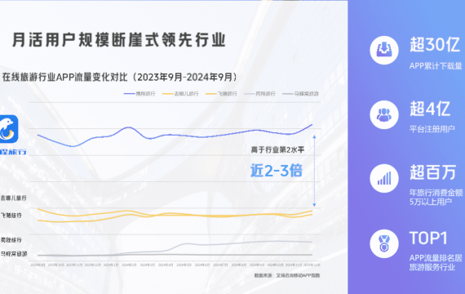Click the blue vertical double-arrow gap indicator
This screenshot has width=465, height=294.
(314, 171)
